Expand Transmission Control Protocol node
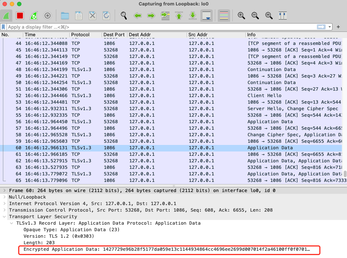Image resolution: width=347 pixels, height=258 pixels. 4,210
